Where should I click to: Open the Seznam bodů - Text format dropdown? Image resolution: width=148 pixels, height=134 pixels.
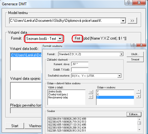[60, 39]
